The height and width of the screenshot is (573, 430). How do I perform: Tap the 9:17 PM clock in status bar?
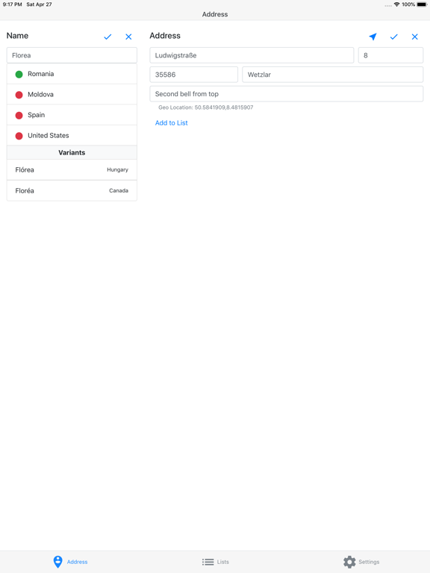click(13, 4)
